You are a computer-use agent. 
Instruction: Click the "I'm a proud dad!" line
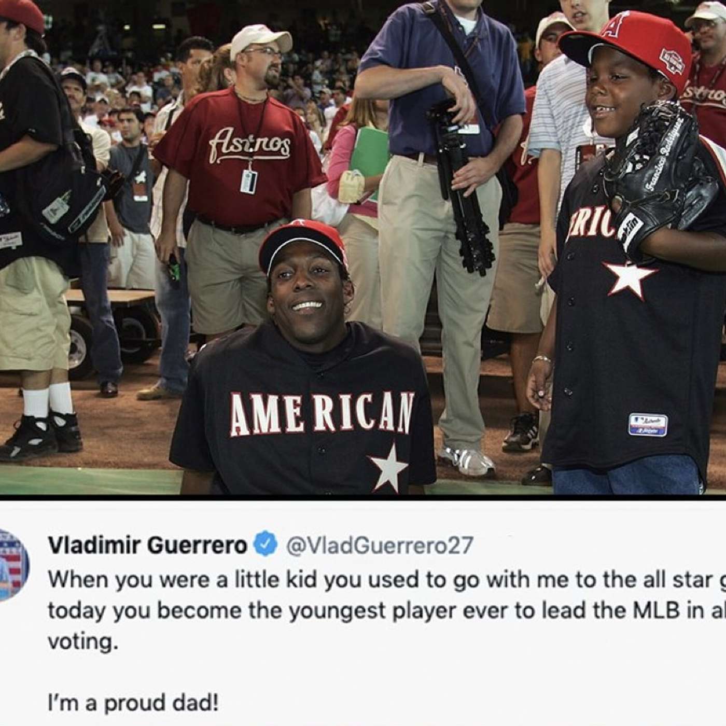click(133, 704)
